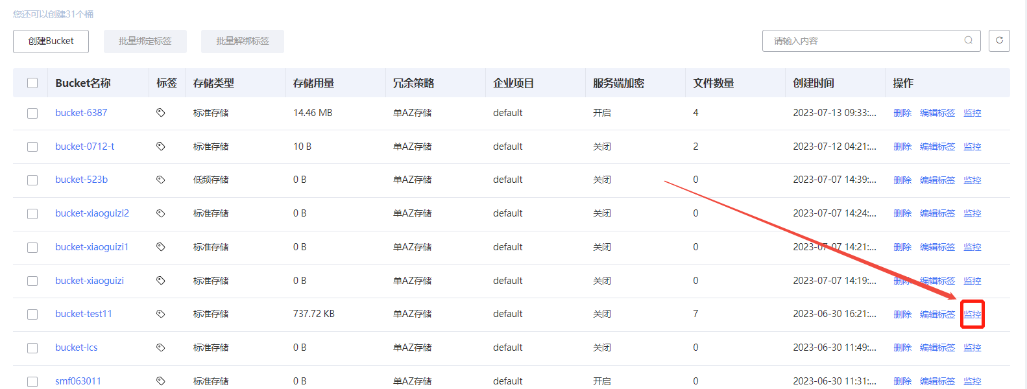Focus the 请输入内容 search field
The width and height of the screenshot is (1027, 389).
863,41
